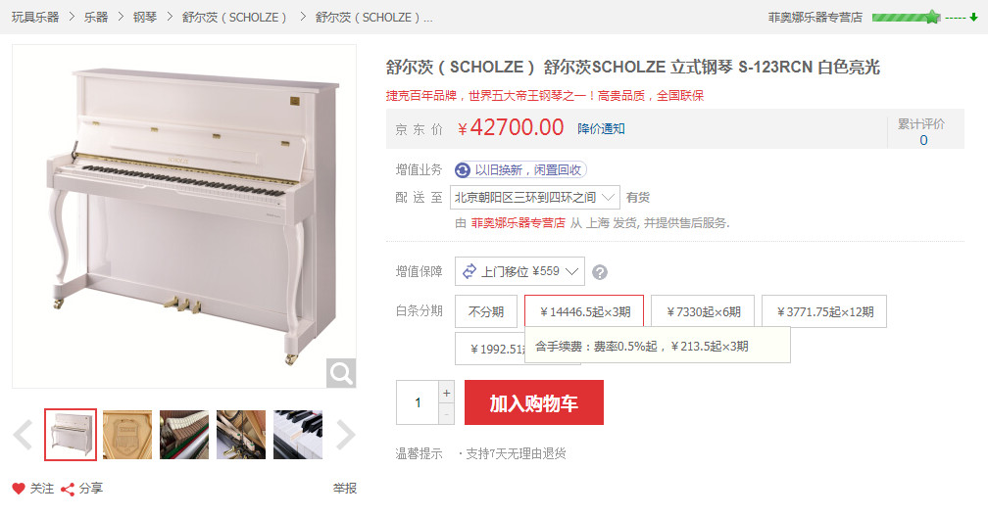Click the share icon below thumbnails

tap(68, 489)
